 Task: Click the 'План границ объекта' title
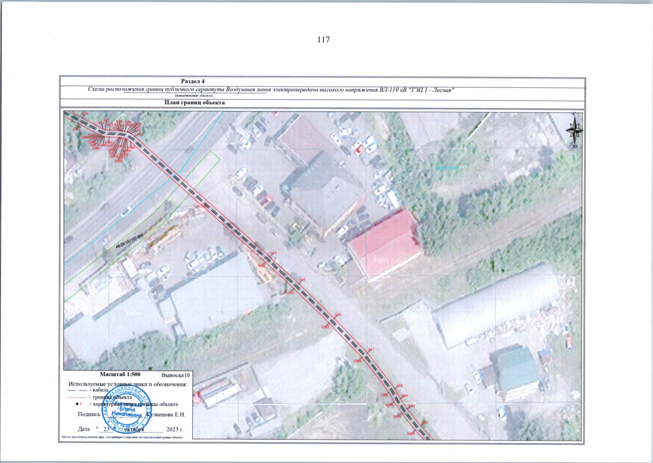pyautogui.click(x=195, y=103)
